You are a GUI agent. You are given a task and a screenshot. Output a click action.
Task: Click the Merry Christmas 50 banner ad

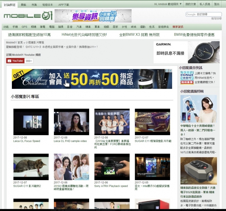pos(92,79)
